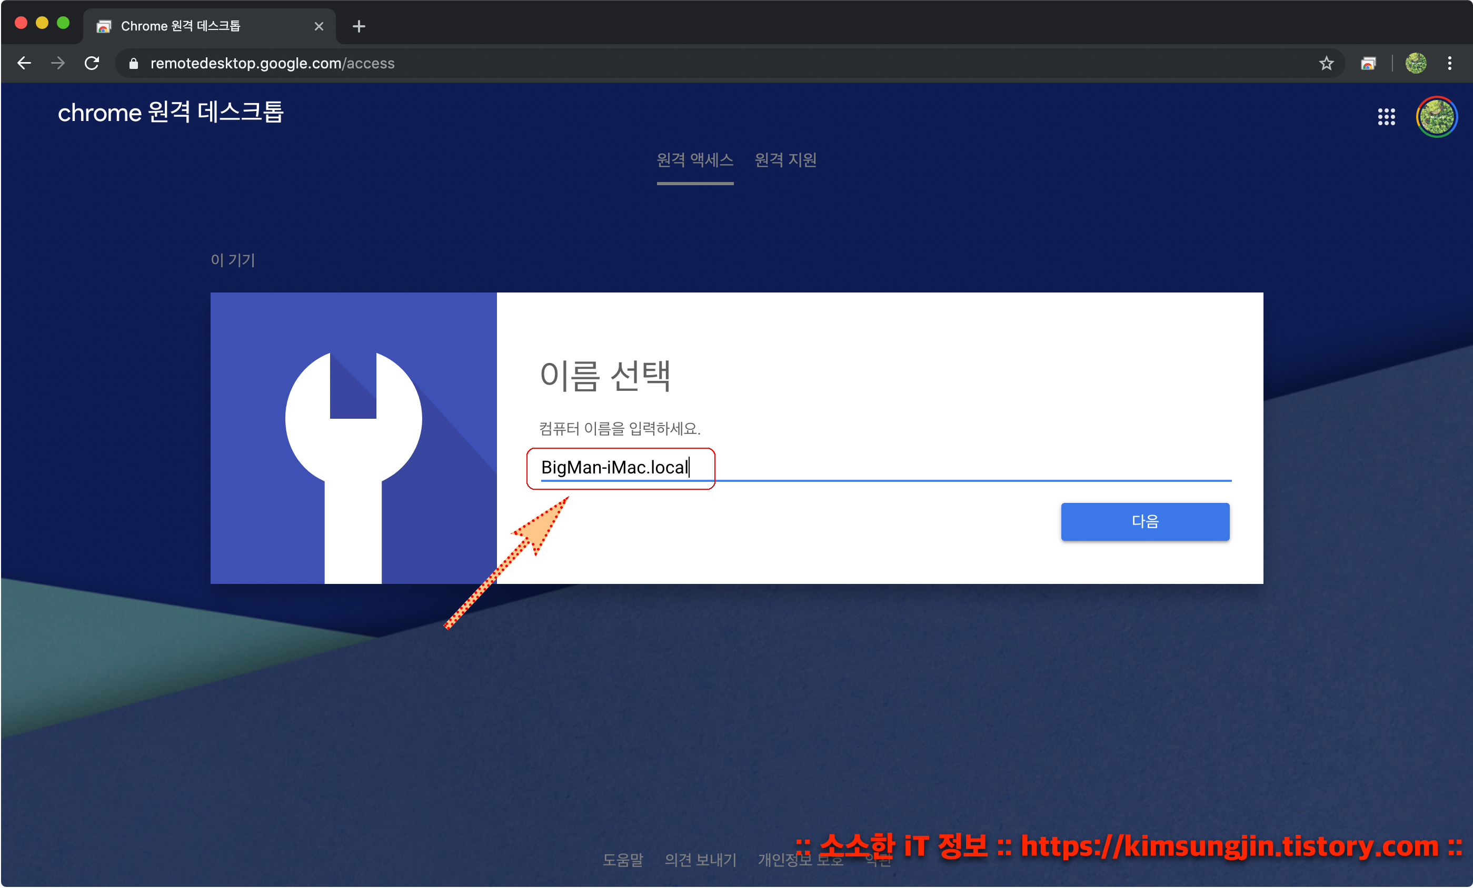Click the browser forward arrow
Screen dimensions: 1473x888
[x=57, y=63]
